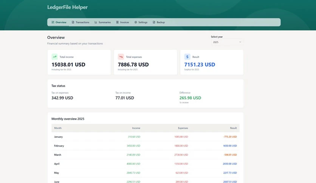Click March result -598.81 USD
This screenshot has width=316, height=183.
point(230,155)
